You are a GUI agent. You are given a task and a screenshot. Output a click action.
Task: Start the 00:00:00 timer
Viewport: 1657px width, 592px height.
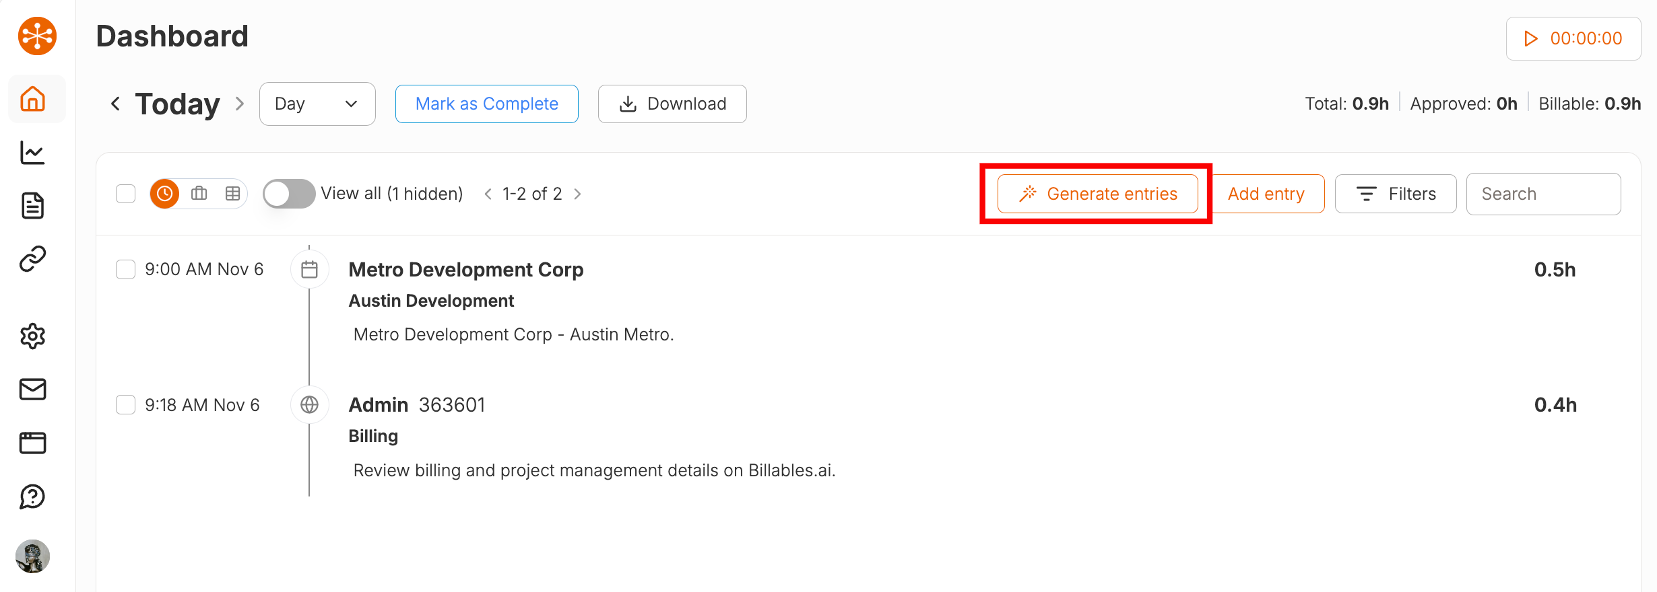(1573, 39)
